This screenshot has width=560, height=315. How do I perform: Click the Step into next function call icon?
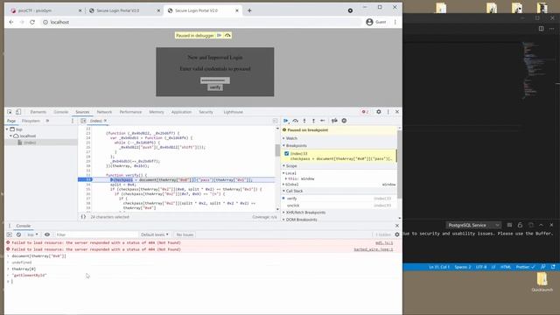click(304, 121)
